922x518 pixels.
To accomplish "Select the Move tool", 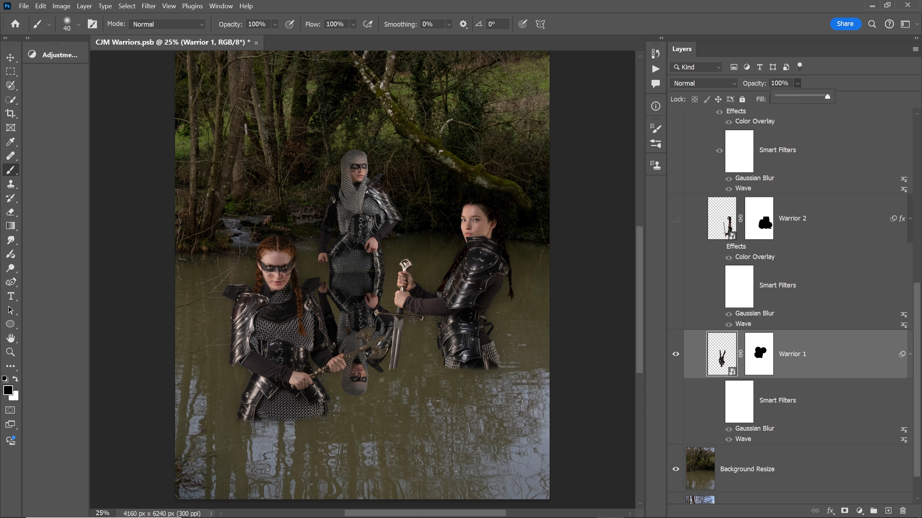I will [10, 58].
